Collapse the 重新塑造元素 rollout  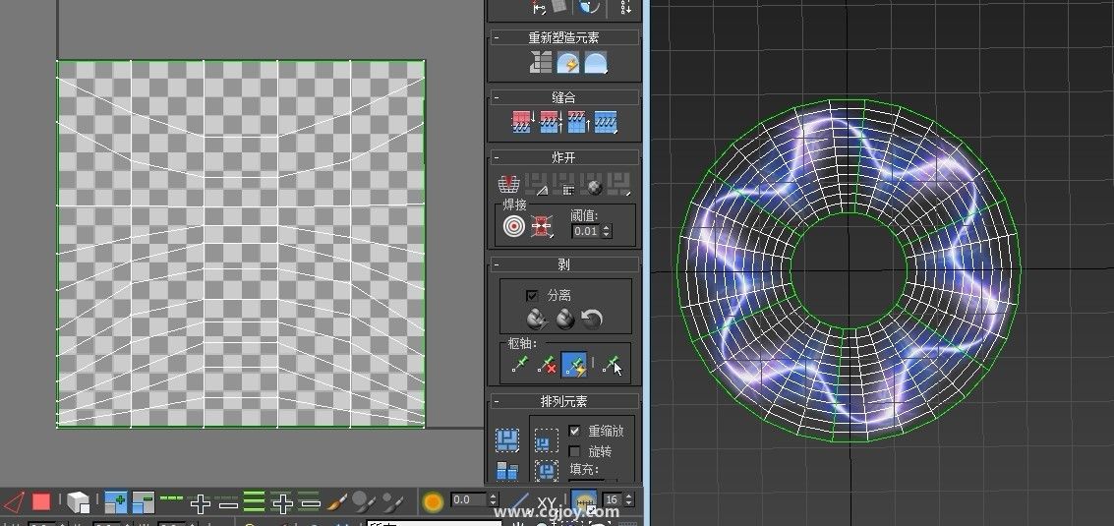point(563,37)
